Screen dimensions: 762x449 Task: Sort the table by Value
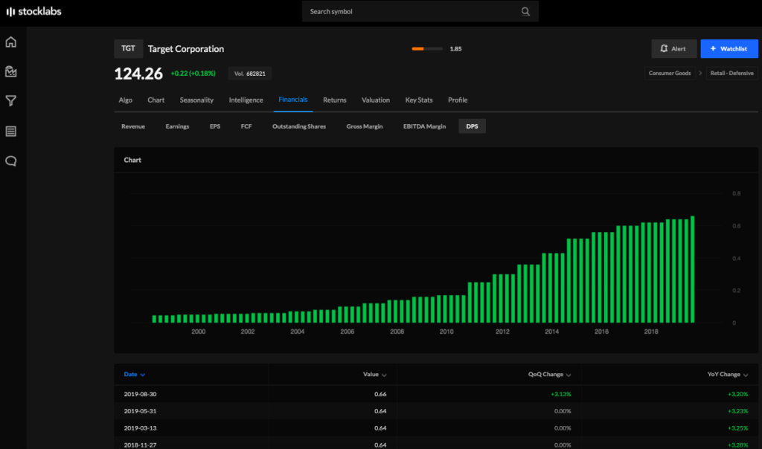click(375, 374)
